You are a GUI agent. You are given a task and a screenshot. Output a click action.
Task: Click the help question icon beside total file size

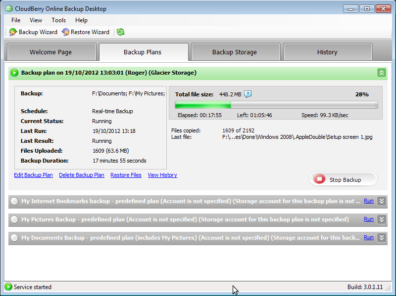(x=248, y=94)
